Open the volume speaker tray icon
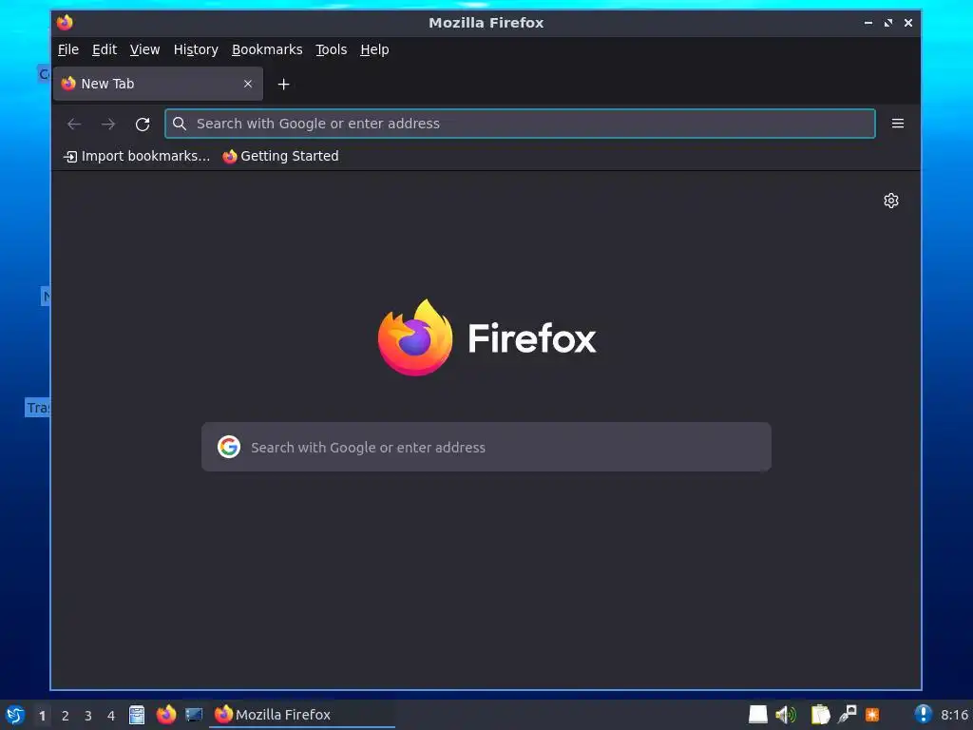 (786, 715)
